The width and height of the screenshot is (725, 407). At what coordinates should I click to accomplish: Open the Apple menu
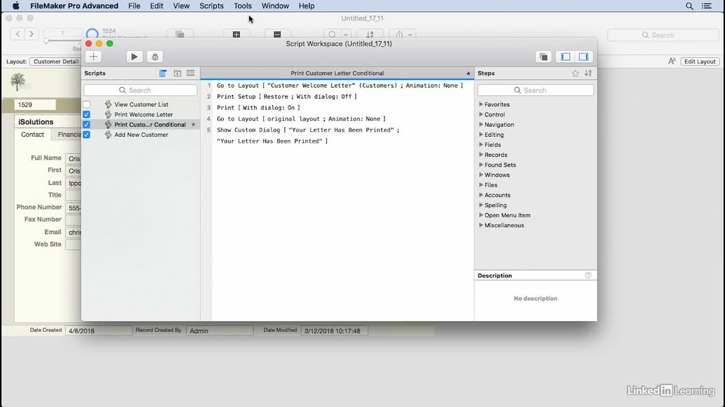pos(16,6)
